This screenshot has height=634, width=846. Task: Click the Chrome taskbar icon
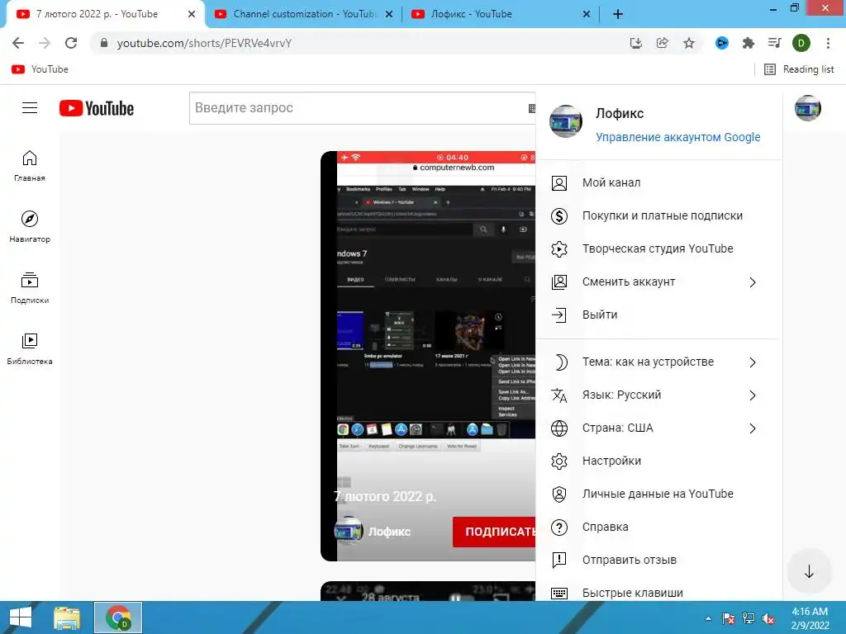tap(118, 617)
